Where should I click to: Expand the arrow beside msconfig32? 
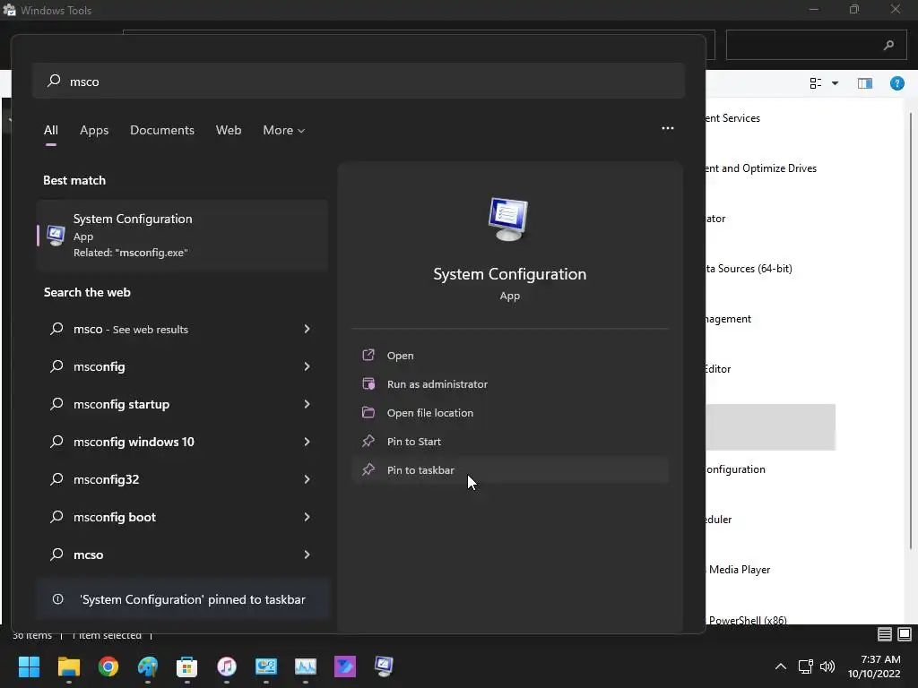coord(307,479)
